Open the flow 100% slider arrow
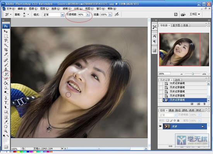 pos(110,15)
